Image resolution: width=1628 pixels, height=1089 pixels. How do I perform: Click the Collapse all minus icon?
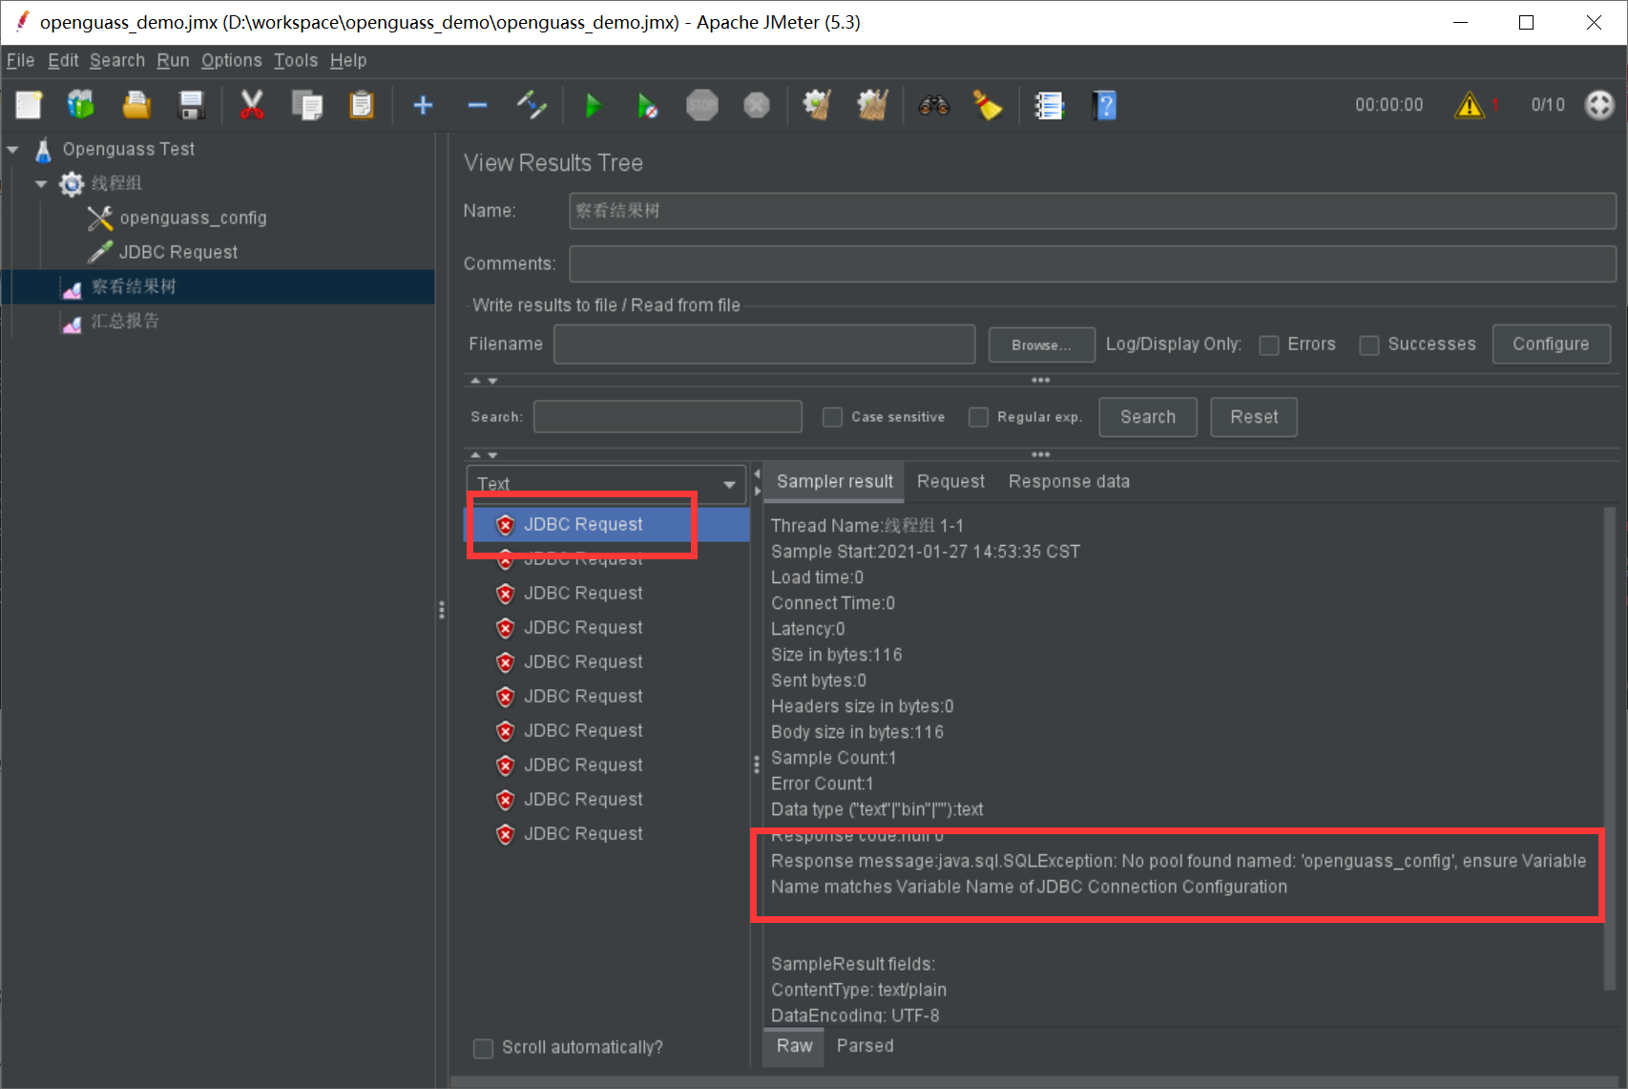coord(477,105)
